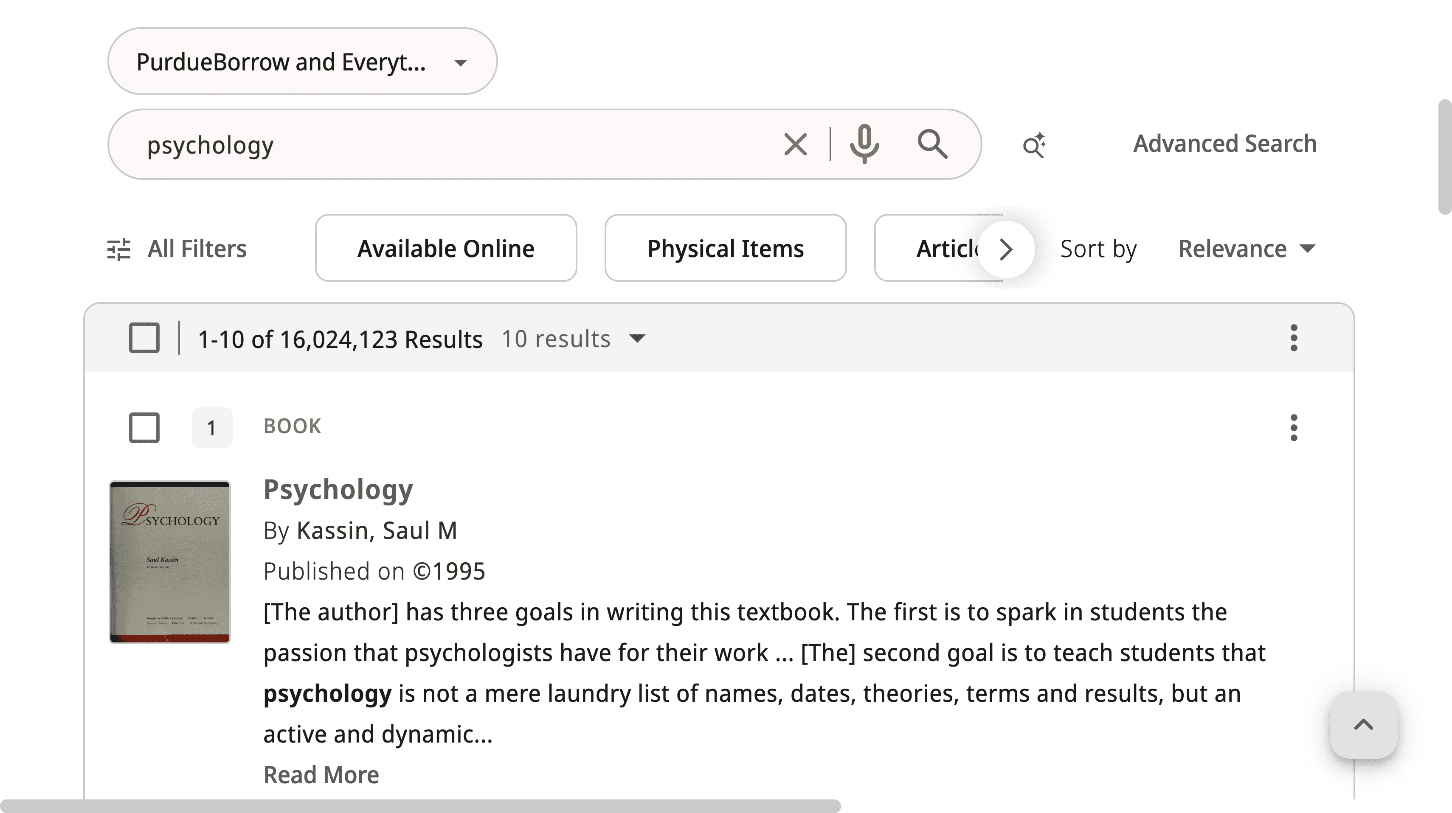The height and width of the screenshot is (813, 1452).
Task: Clear the psychology search text
Action: click(x=795, y=145)
